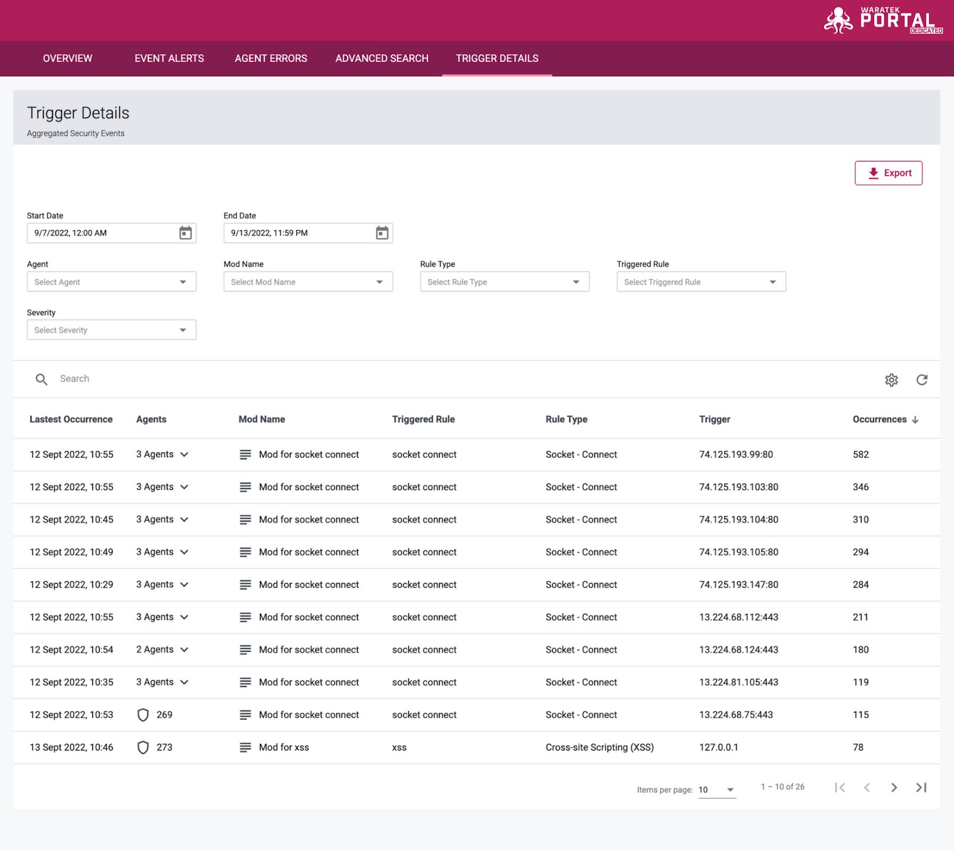Switch to Event Alerts tab
The width and height of the screenshot is (954, 850).
tap(169, 58)
